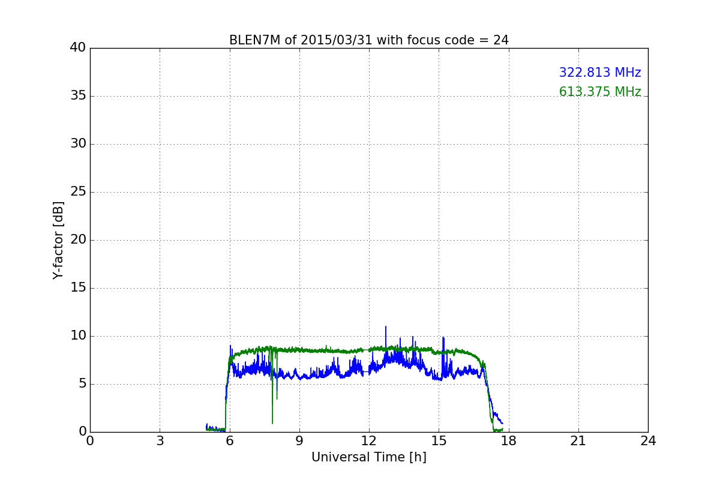This screenshot has height=480, width=720.
Task: Click the y-axis tick label '25'
Action: tap(78, 192)
